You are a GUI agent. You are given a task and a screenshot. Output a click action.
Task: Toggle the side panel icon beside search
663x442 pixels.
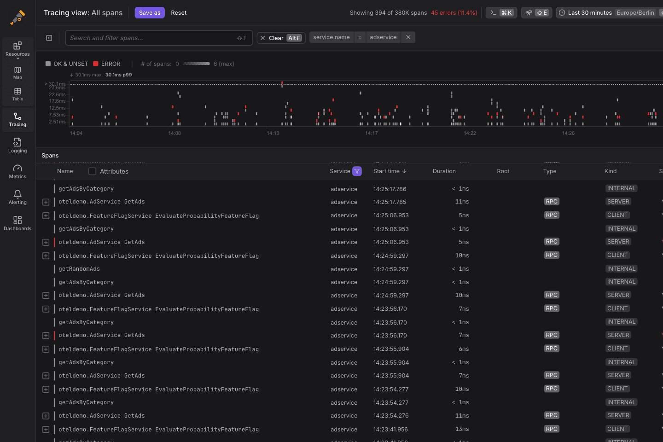[x=49, y=38]
